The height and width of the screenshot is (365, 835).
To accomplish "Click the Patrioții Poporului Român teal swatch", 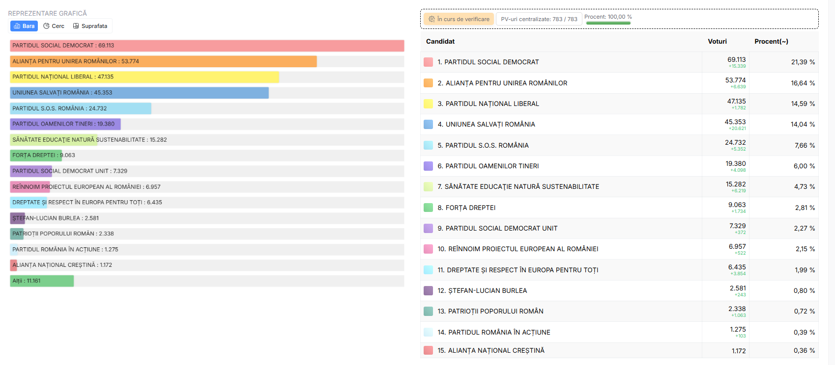I will tap(428, 311).
